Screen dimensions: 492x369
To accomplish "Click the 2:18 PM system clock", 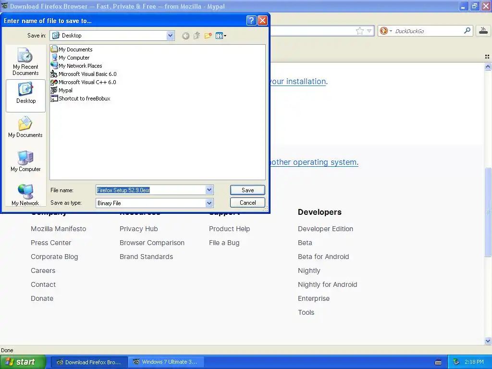I will tap(474, 362).
